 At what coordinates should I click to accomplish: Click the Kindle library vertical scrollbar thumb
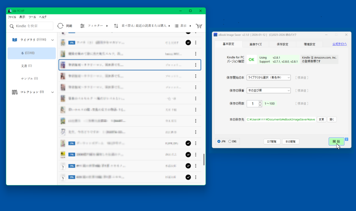pyautogui.click(x=204, y=159)
